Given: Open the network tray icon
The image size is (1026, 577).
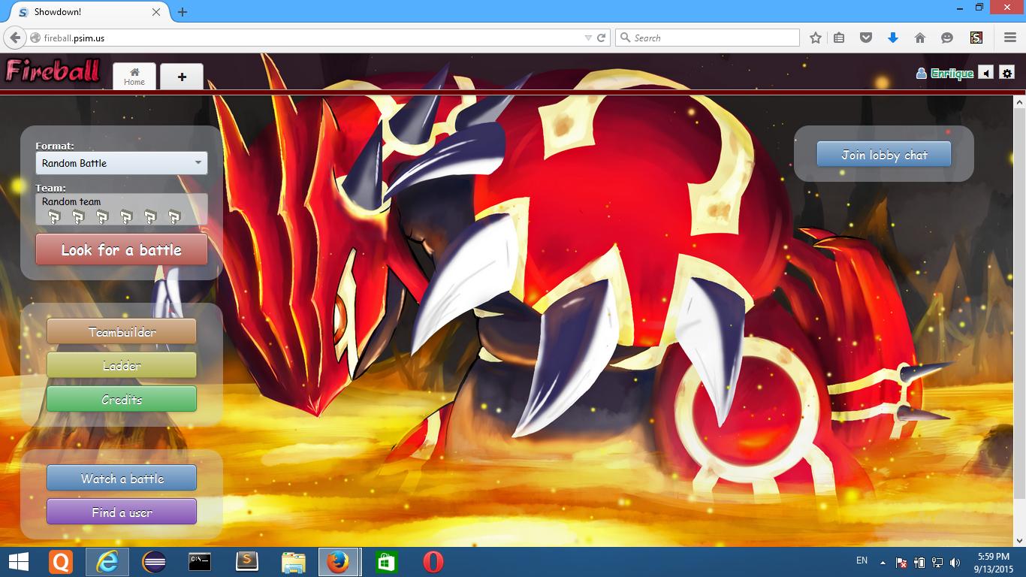Looking at the screenshot, I should (x=937, y=562).
